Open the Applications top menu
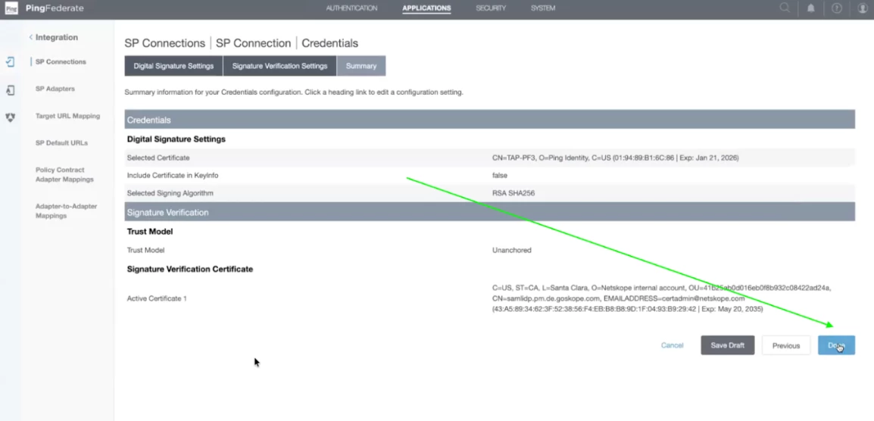The image size is (874, 421). 427,8
